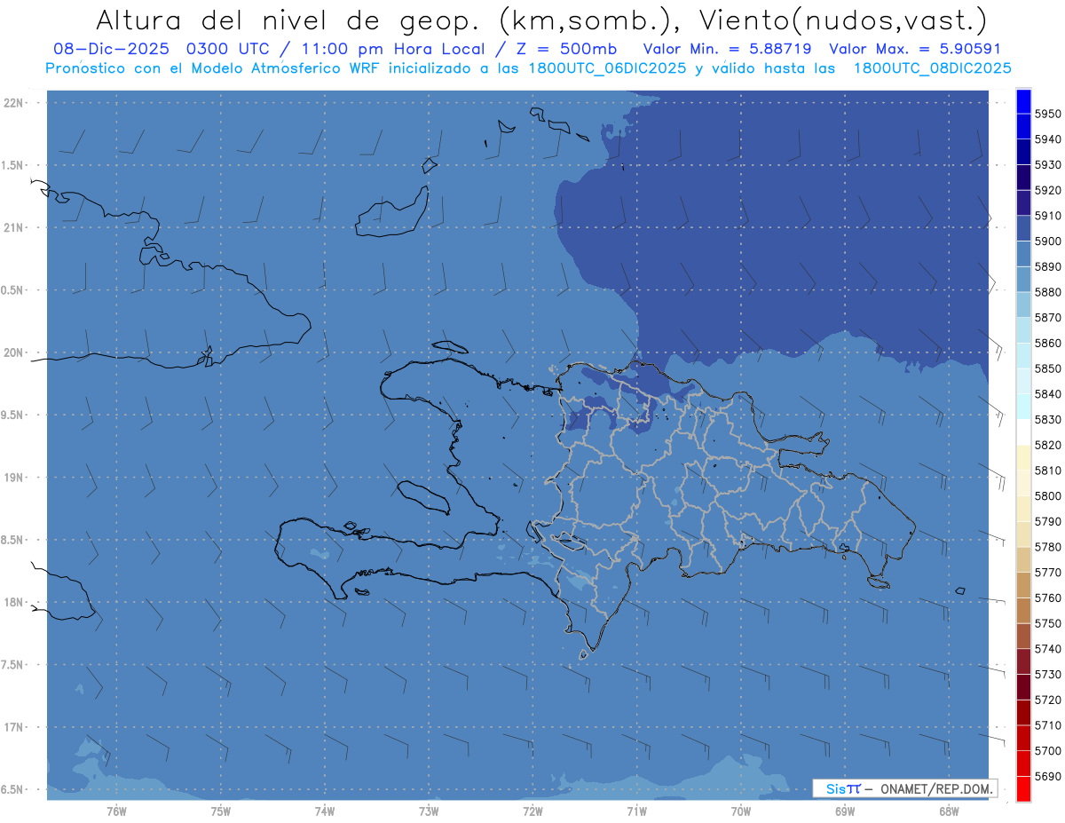
Task: Click the '76W' longitude axis label
Action: click(116, 811)
